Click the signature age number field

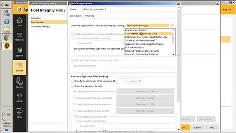pos(122,81)
